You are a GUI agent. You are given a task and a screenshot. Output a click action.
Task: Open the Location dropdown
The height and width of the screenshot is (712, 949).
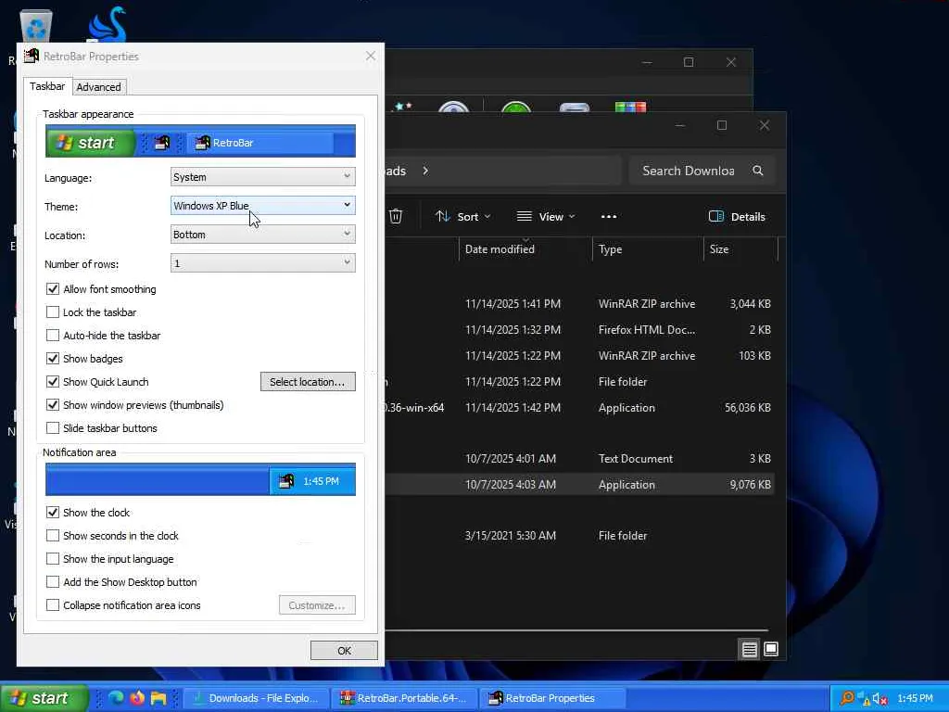click(x=262, y=235)
